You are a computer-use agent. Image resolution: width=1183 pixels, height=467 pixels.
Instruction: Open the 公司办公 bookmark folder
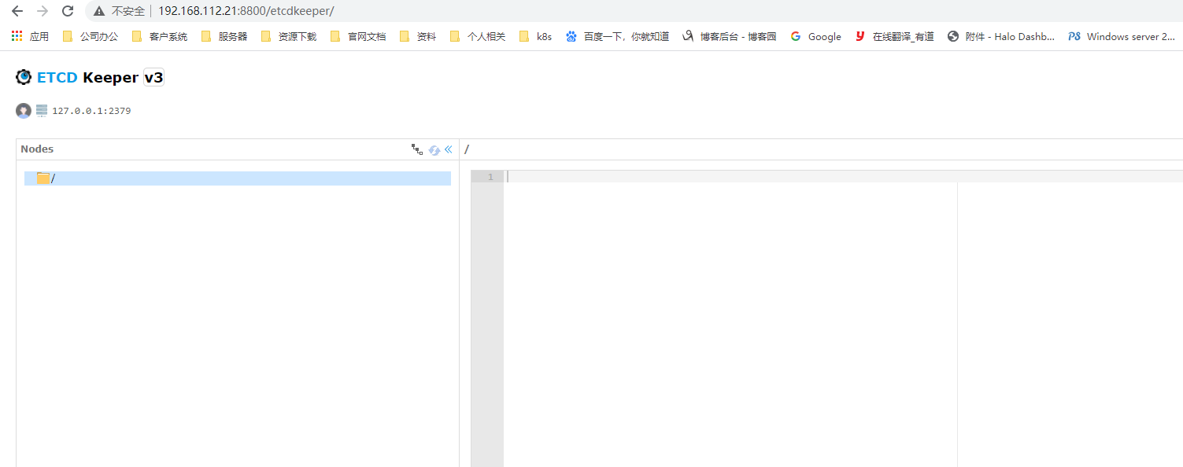[x=90, y=36]
